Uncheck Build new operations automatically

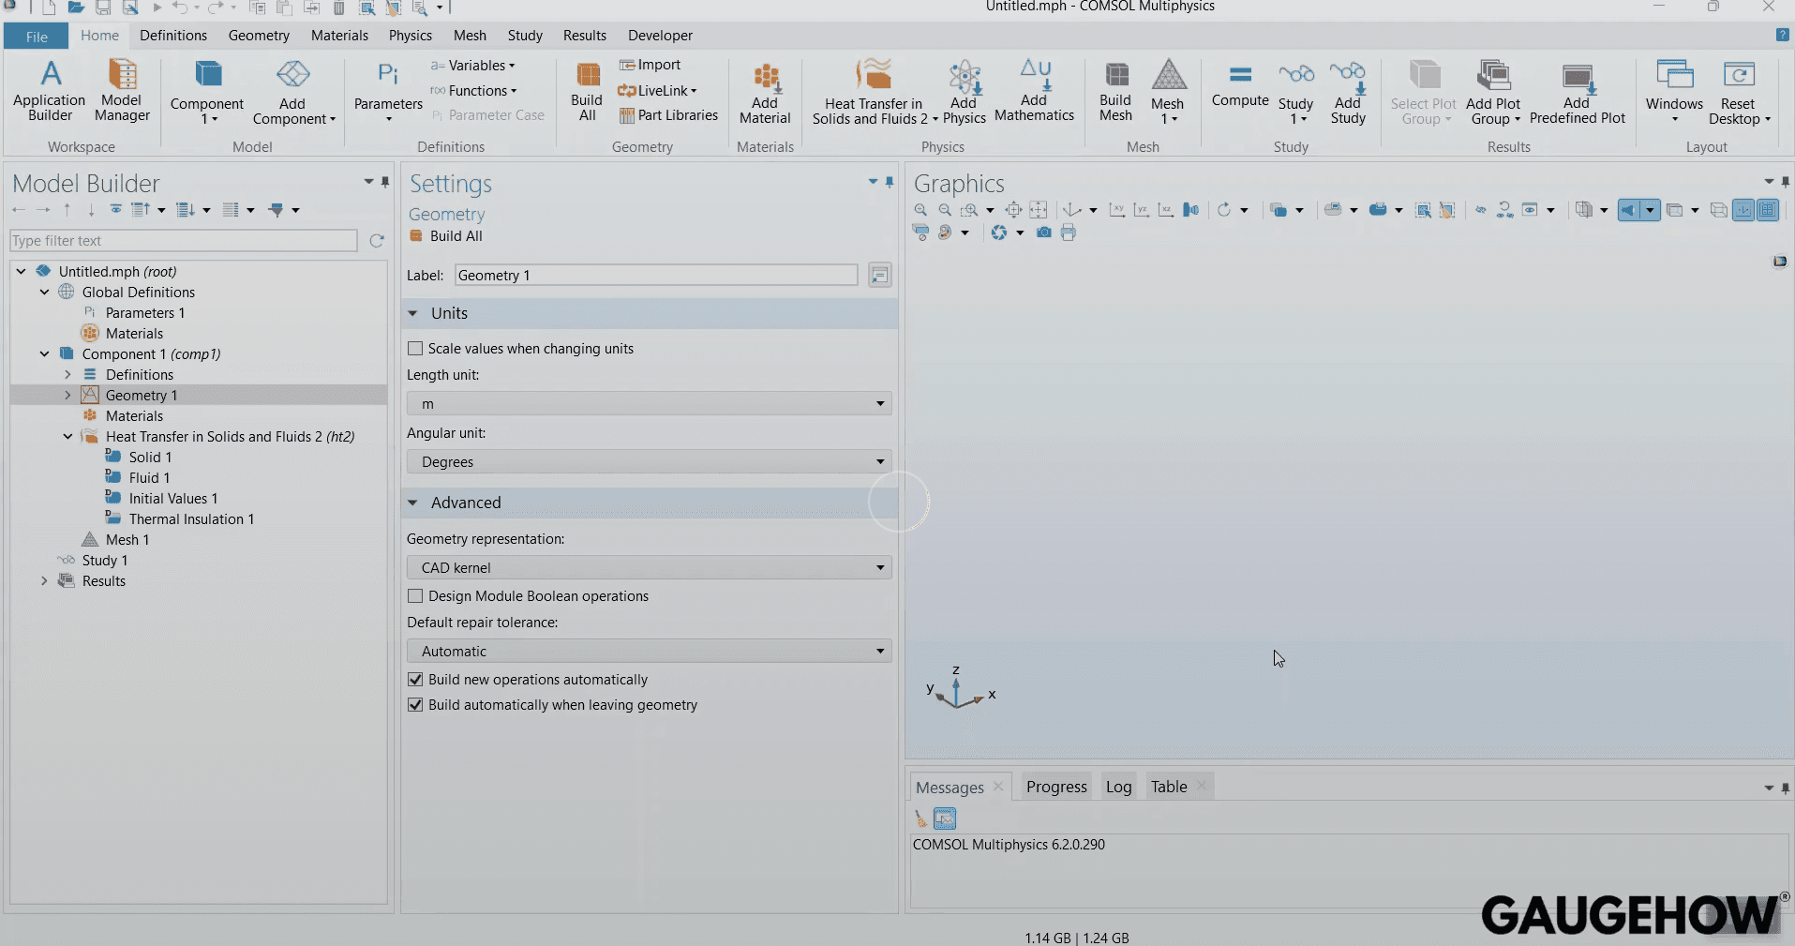point(415,679)
